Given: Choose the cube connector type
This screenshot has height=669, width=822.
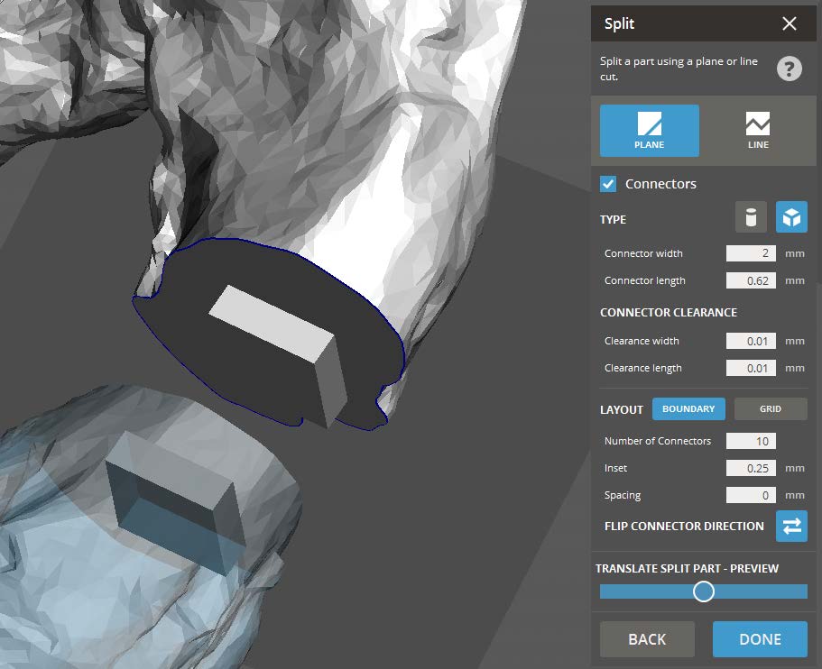Looking at the screenshot, I should (x=791, y=217).
